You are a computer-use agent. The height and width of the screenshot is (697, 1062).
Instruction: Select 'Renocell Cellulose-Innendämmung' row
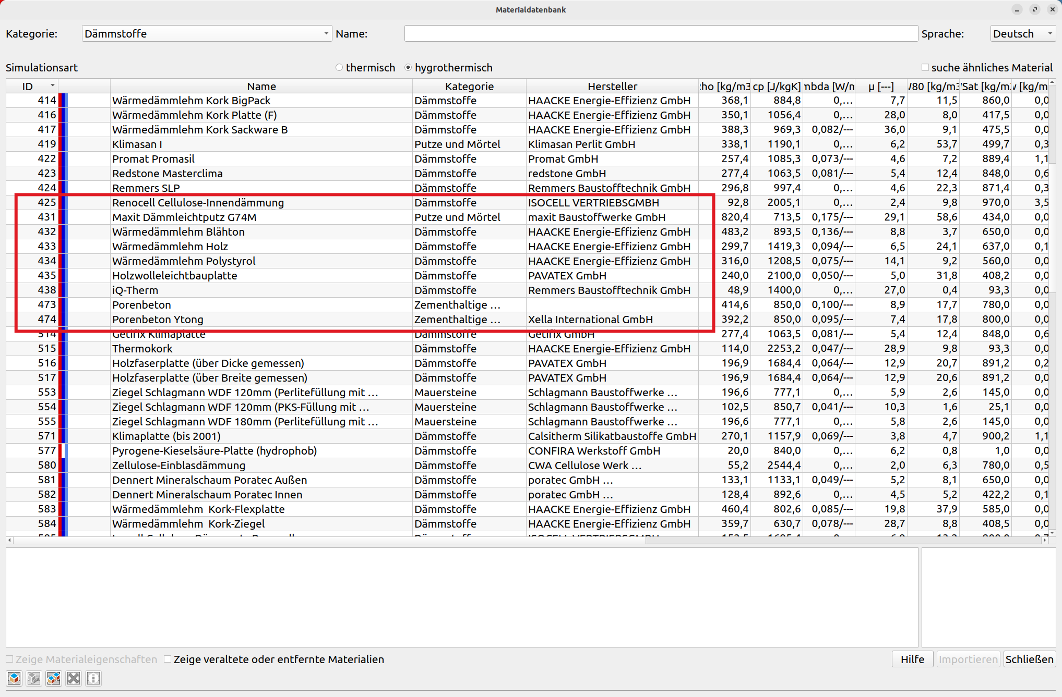coord(527,202)
